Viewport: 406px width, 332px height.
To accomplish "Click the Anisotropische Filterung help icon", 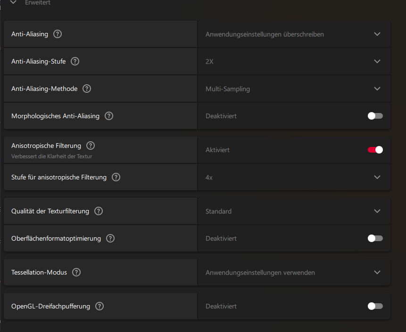I will pos(91,146).
